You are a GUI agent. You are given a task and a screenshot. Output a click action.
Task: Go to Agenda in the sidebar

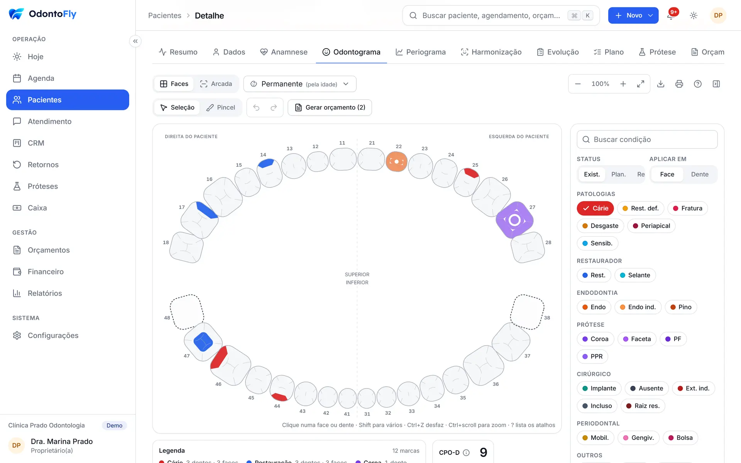(x=68, y=78)
